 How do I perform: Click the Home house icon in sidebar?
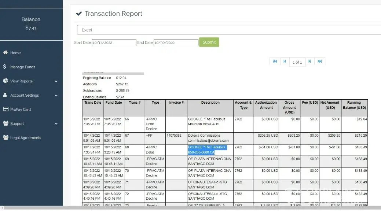pos(5,53)
